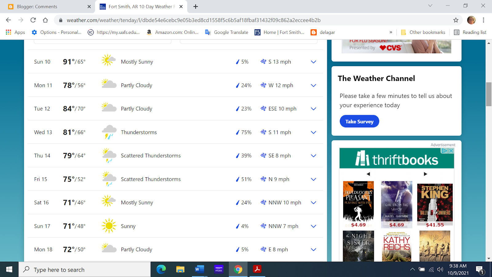Viewport: 492px width, 277px height.
Task: Open the delagar Blogger bookmark
Action: pos(323,32)
